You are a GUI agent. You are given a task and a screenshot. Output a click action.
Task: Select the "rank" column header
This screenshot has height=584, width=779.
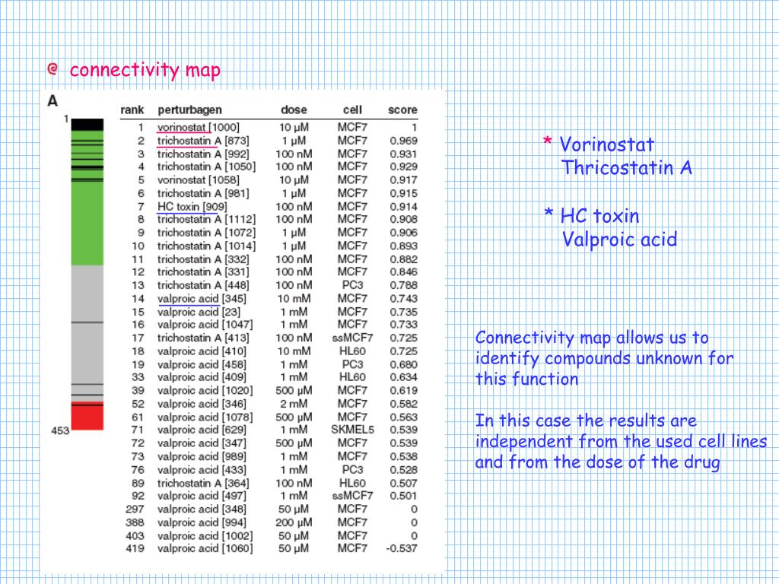point(132,109)
